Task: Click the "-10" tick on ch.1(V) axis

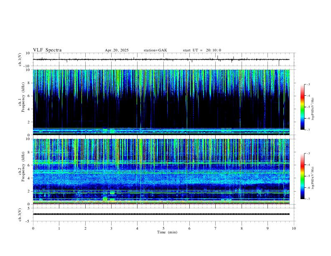Action: click(27, 67)
